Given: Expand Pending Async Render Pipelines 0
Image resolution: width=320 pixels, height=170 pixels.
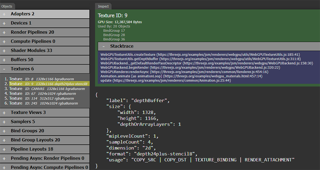Looking at the screenshot, I should point(45,158).
